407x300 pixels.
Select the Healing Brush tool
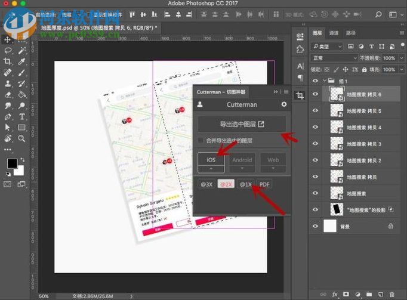pos(8,72)
